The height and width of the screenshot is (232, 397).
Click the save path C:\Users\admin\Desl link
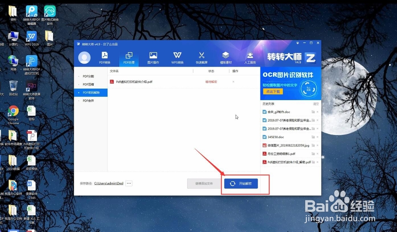tap(109, 183)
